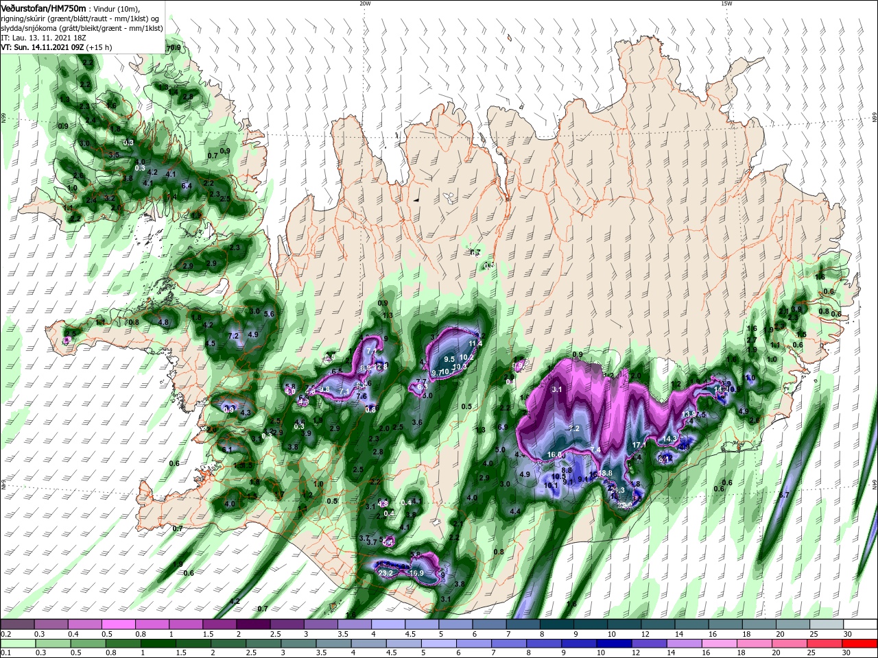Click the lilac swatch labeled 14 in lower legend
The width and height of the screenshot is (878, 658).
685,644
